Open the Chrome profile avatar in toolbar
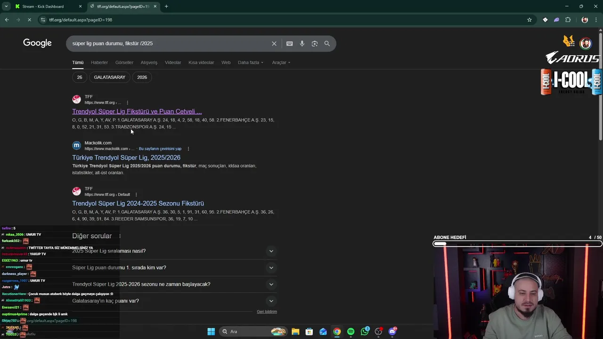 point(585,20)
